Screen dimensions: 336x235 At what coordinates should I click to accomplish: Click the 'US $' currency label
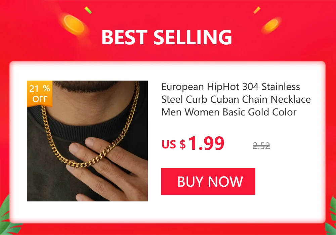point(174,144)
